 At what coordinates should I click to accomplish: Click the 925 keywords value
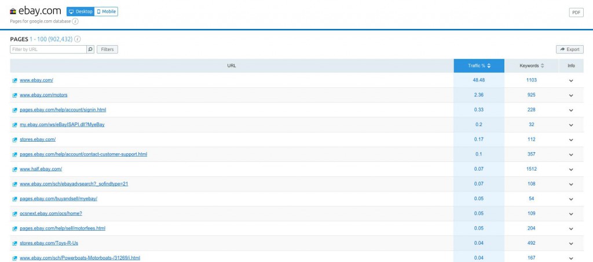pos(532,95)
